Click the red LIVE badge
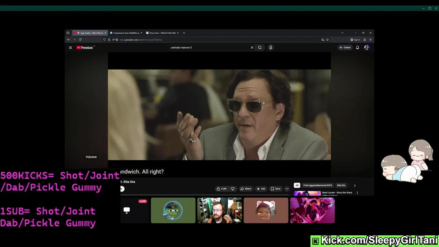 143,201
